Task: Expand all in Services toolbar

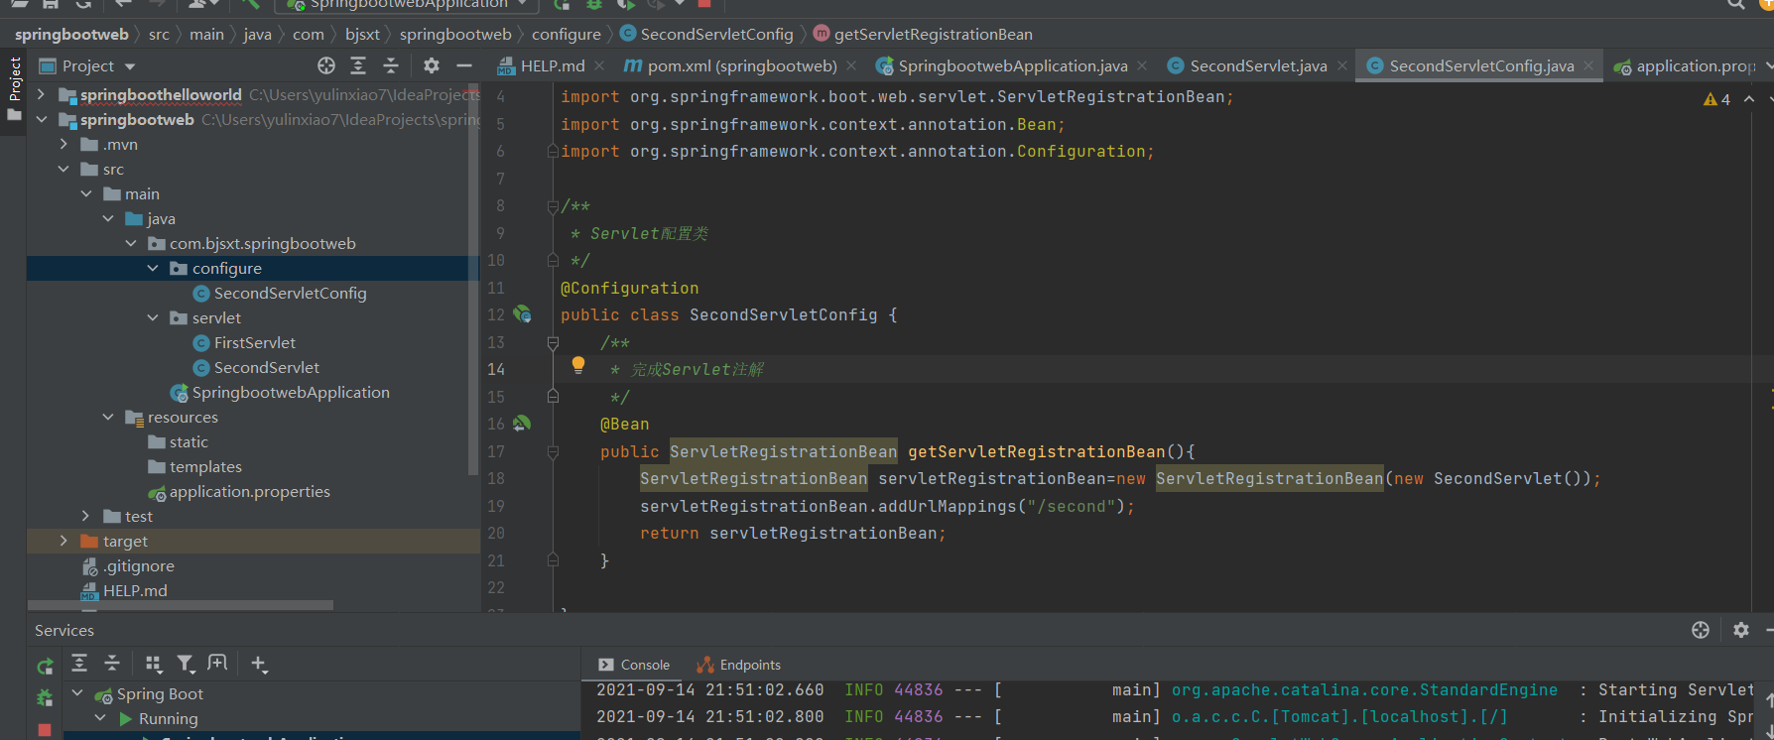Action: pos(79,663)
